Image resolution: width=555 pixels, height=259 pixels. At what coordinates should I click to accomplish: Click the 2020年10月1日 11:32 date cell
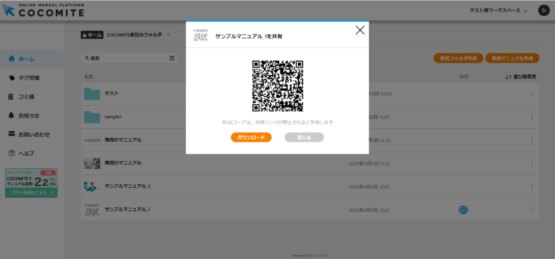coord(369,164)
